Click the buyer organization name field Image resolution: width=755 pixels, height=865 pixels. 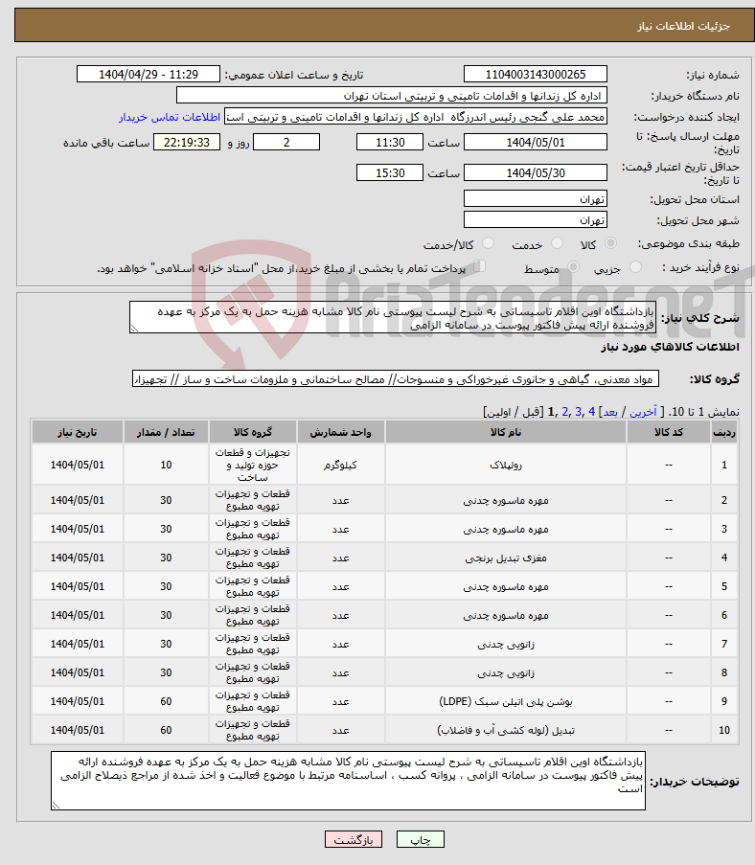click(x=392, y=96)
